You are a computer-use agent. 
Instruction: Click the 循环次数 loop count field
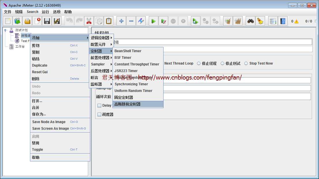(x=237, y=96)
